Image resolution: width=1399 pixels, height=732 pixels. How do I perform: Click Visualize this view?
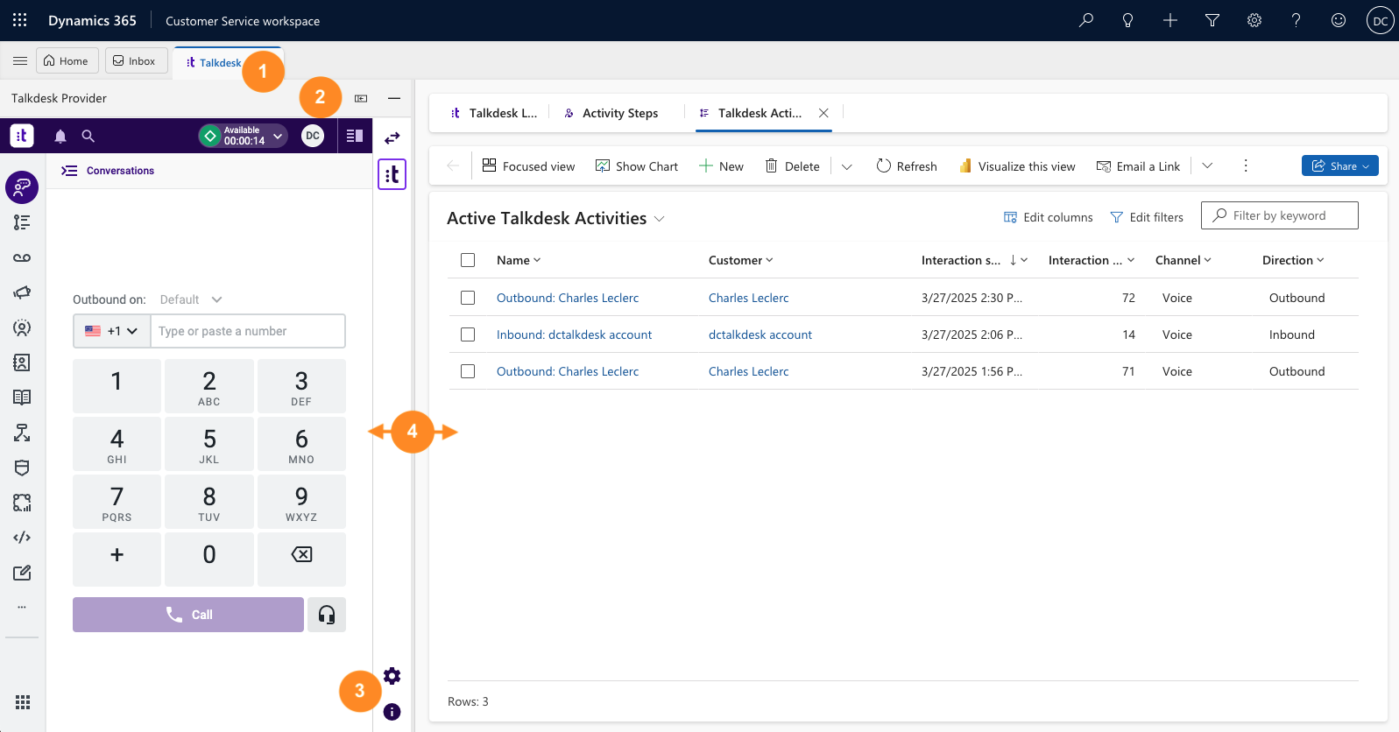tap(1017, 166)
